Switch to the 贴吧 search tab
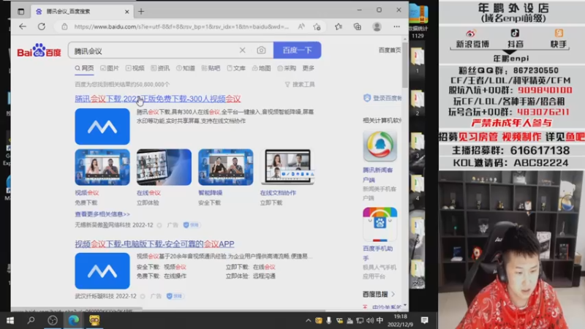 pyautogui.click(x=211, y=68)
